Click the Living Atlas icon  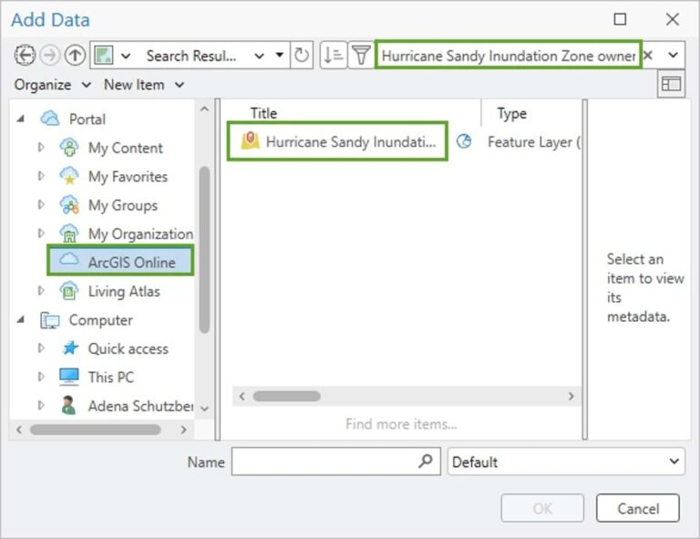pyautogui.click(x=69, y=291)
